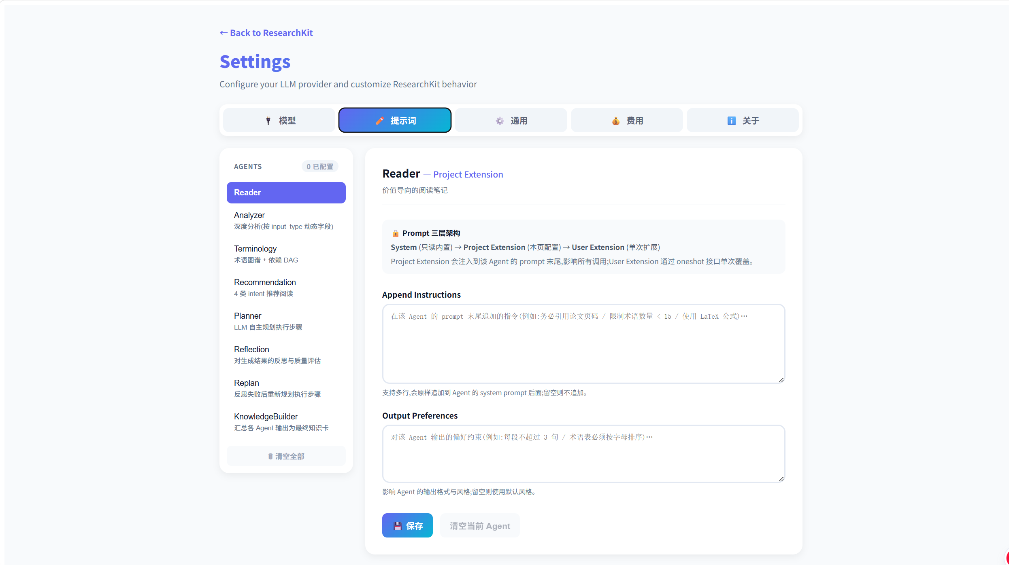Open the KnowledgeBuilder agent
The width and height of the screenshot is (1009, 565).
286,422
